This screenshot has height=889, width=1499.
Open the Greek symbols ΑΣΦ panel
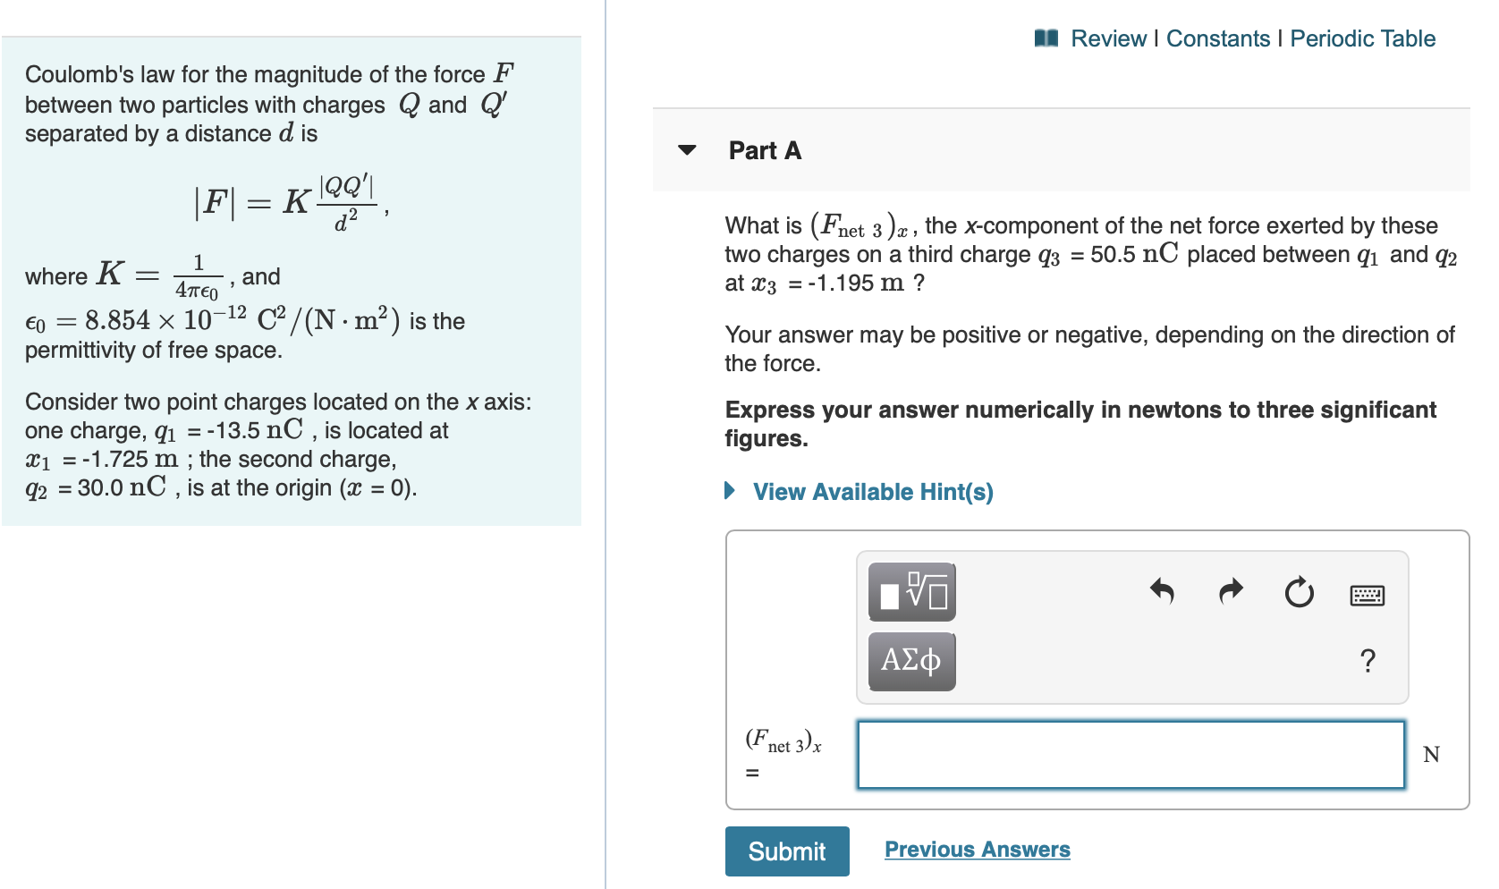coord(910,660)
